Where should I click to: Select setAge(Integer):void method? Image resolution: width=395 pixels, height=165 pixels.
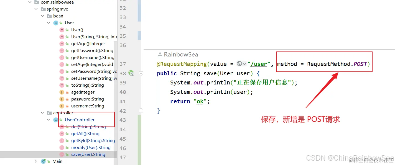[92, 65]
